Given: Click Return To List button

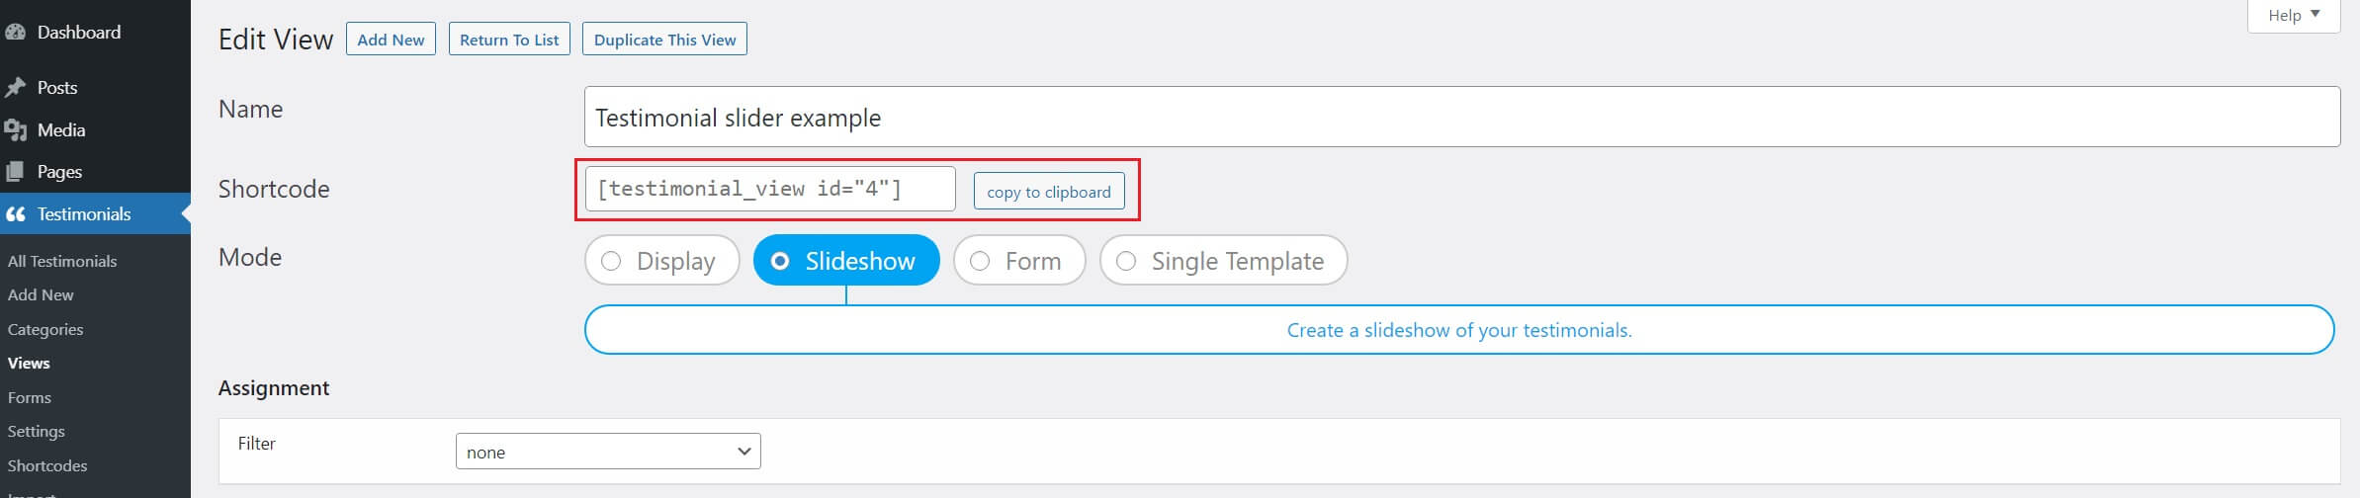Looking at the screenshot, I should 509,40.
